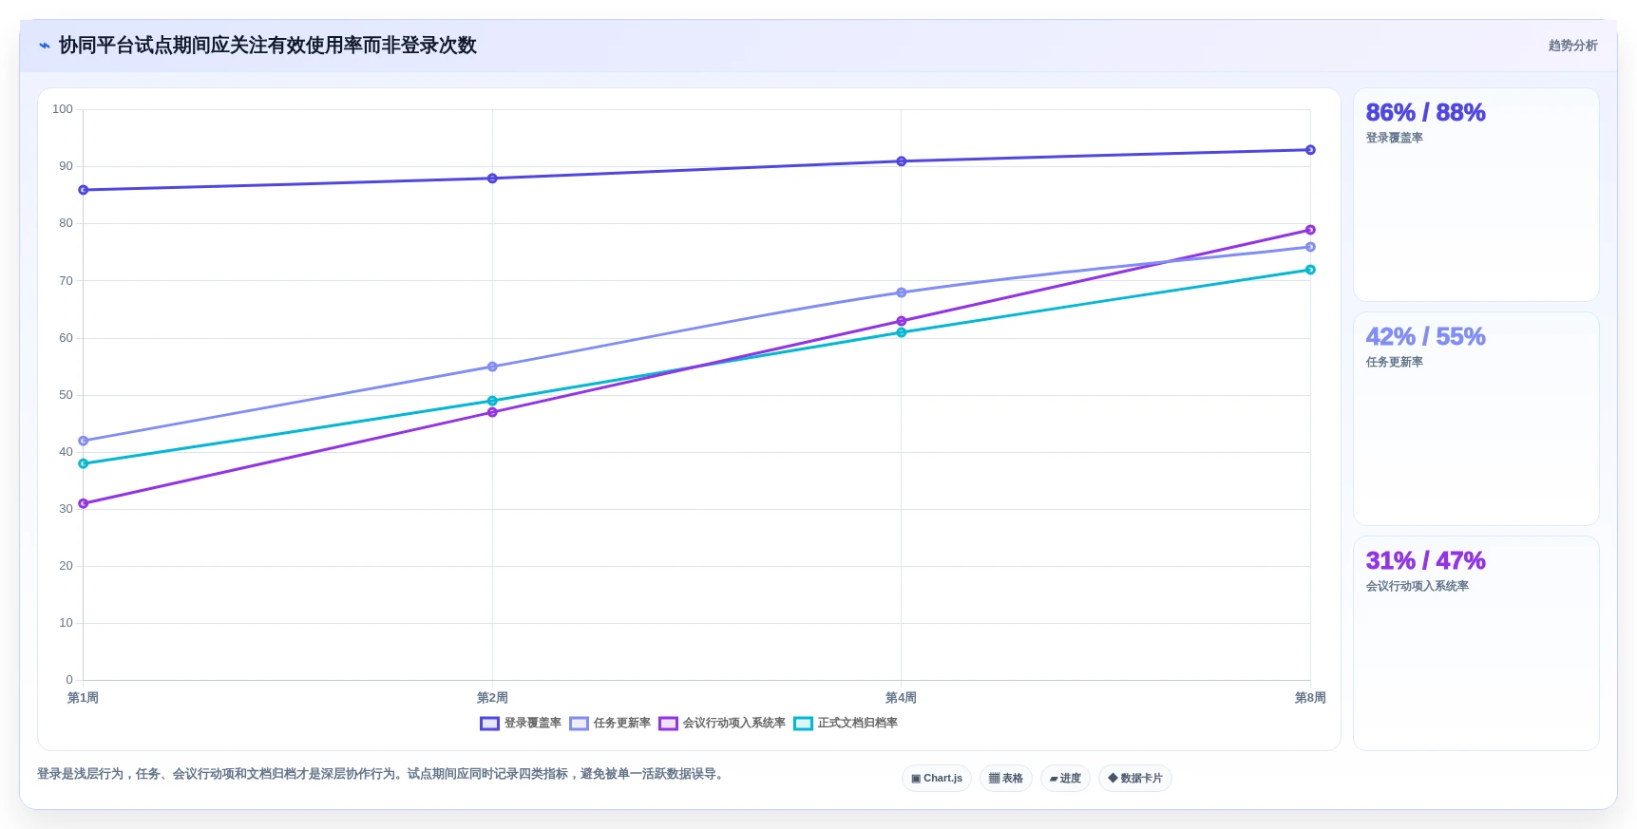
Task: Click the 第4周 x-axis label
Action: (x=902, y=698)
